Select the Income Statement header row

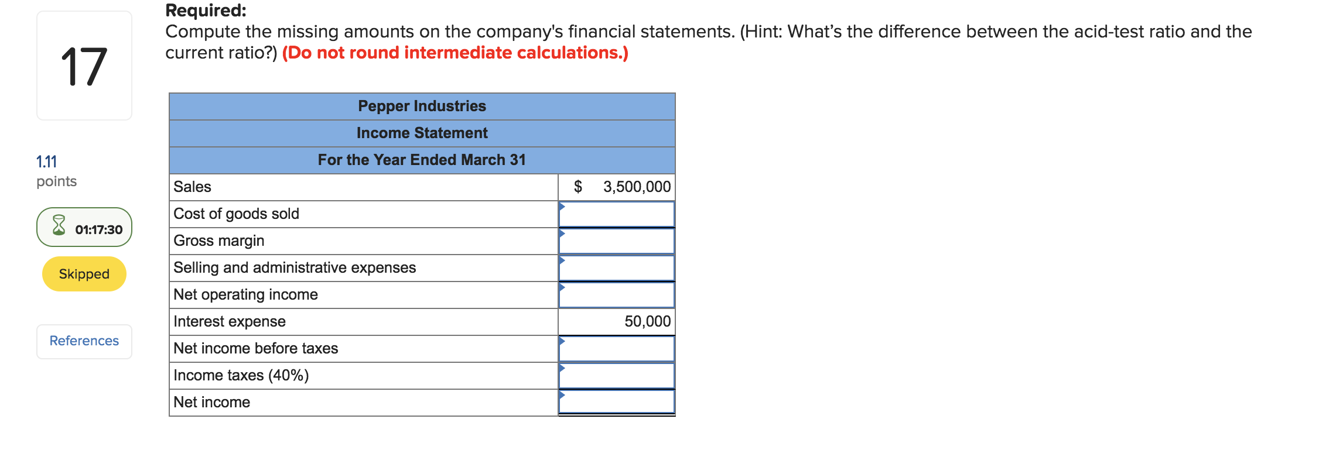click(x=422, y=133)
